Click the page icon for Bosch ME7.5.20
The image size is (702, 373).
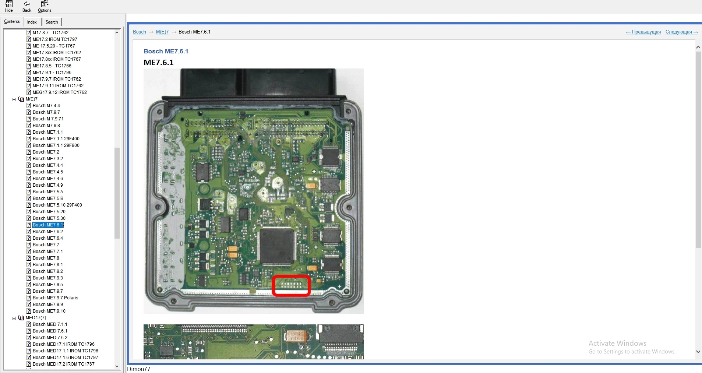(29, 212)
